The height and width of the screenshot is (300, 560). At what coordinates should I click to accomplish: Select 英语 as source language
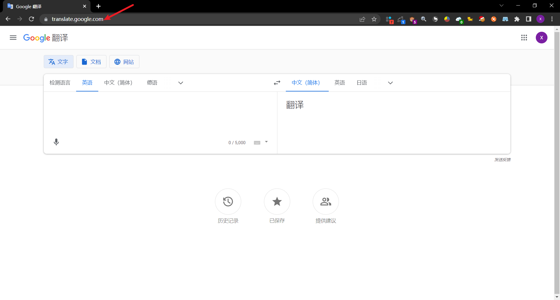tap(87, 83)
